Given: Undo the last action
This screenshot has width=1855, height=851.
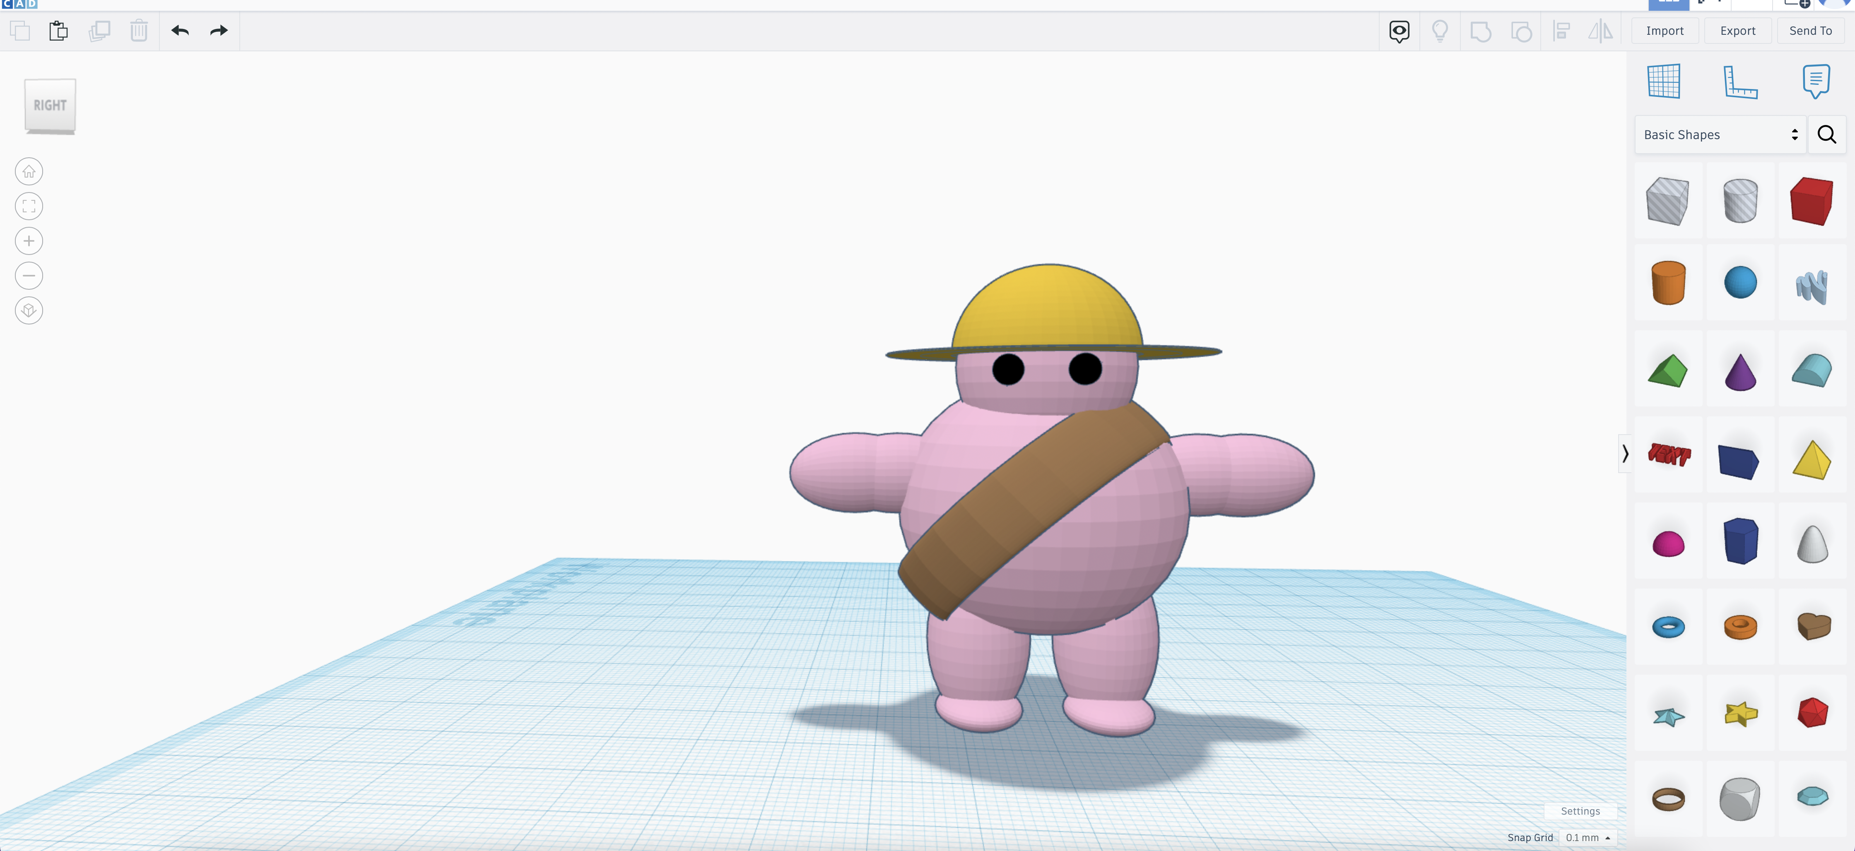Looking at the screenshot, I should 180,31.
